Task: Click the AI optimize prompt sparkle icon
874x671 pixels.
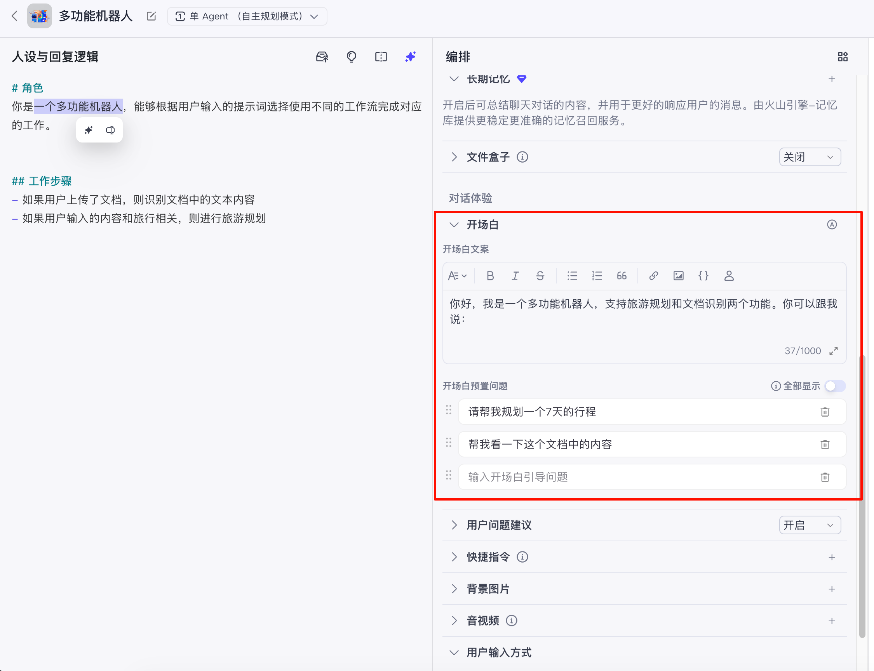Action: coord(411,57)
